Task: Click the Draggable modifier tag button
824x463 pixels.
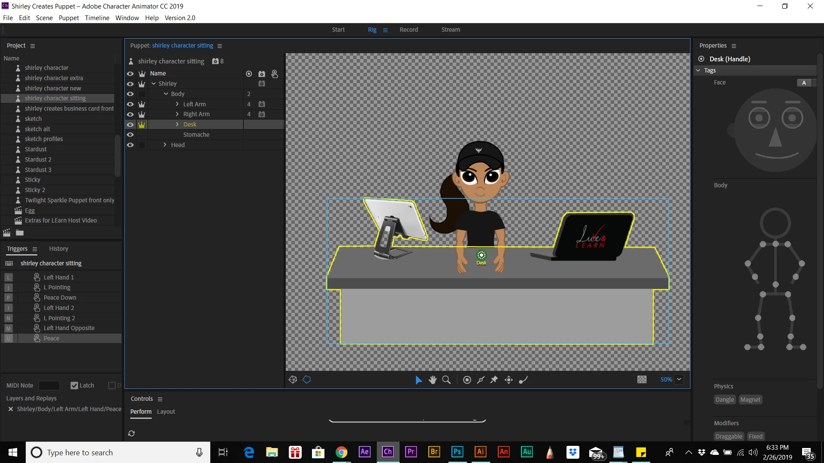Action: (x=729, y=436)
